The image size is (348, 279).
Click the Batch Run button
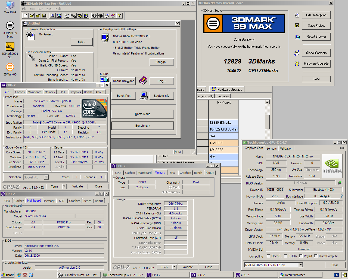click(x=124, y=96)
